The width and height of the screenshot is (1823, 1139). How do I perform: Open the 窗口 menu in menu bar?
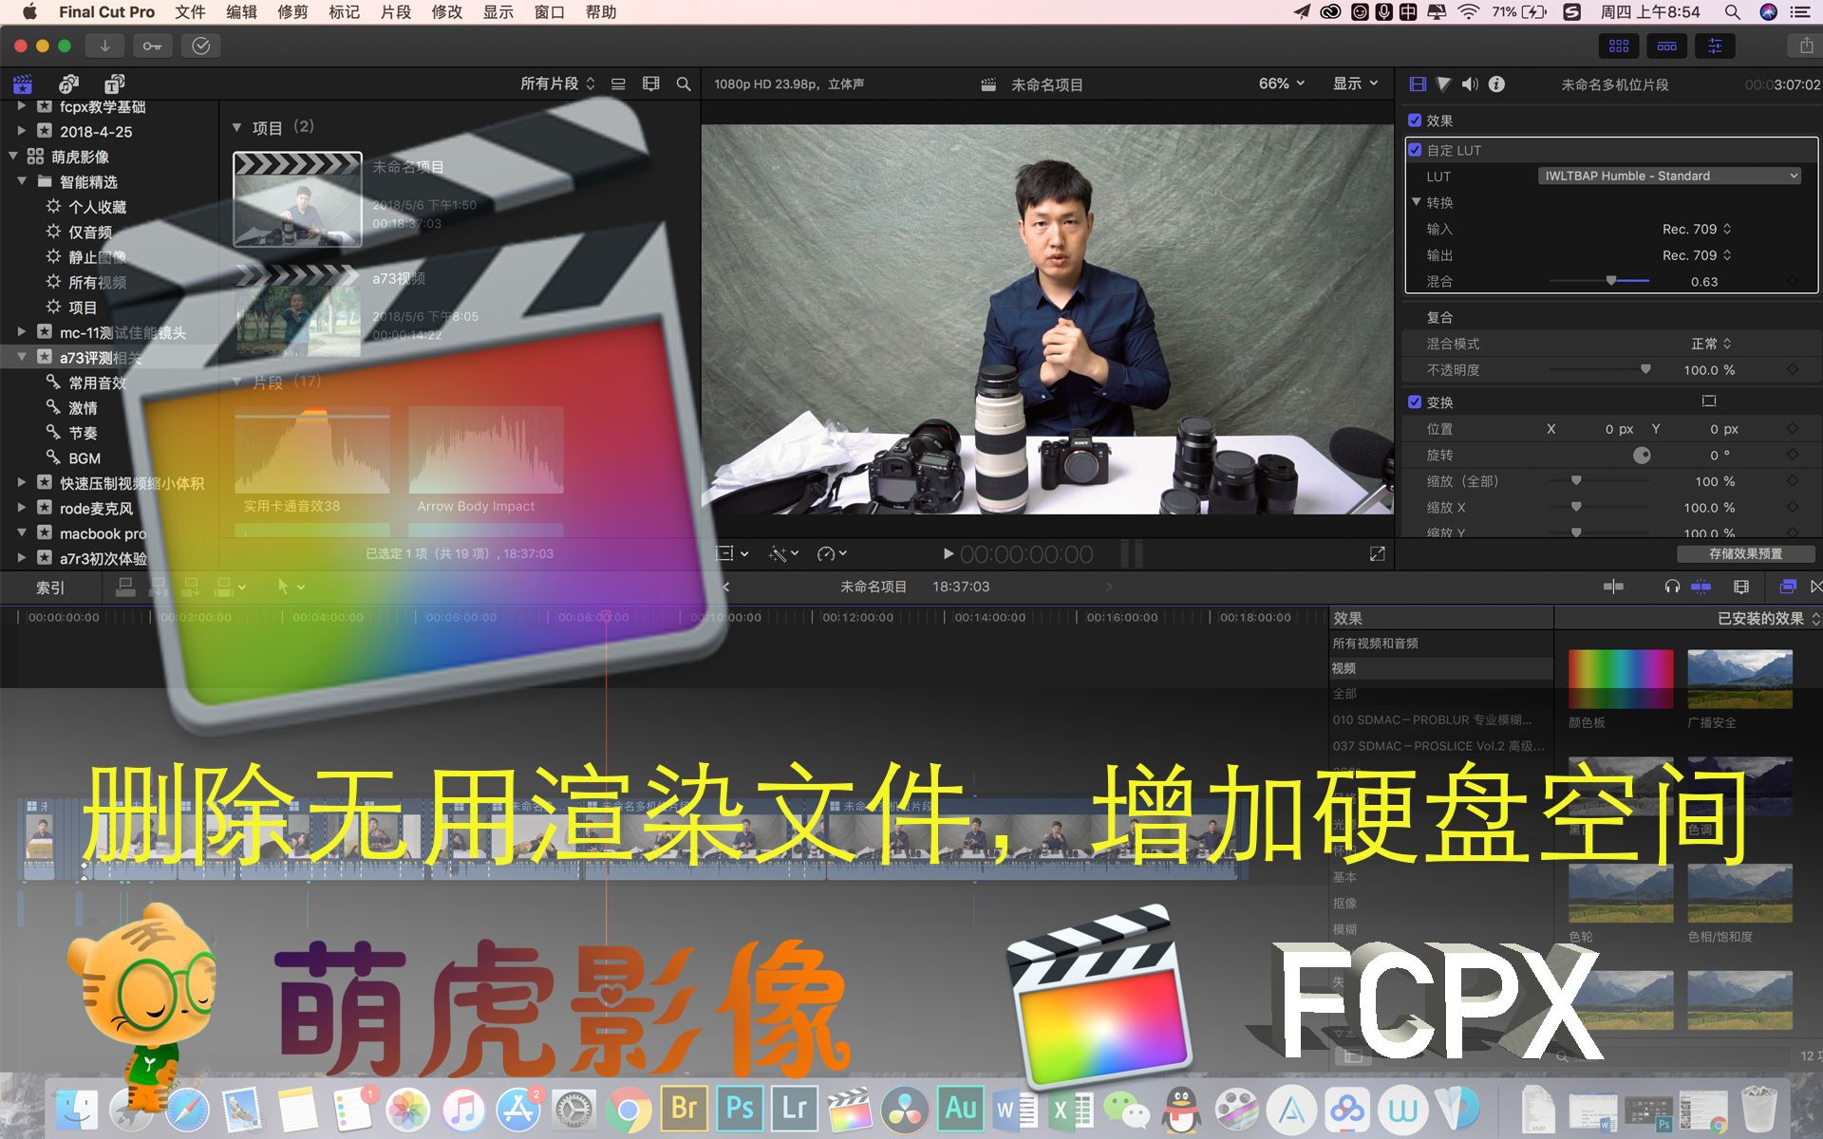[549, 12]
